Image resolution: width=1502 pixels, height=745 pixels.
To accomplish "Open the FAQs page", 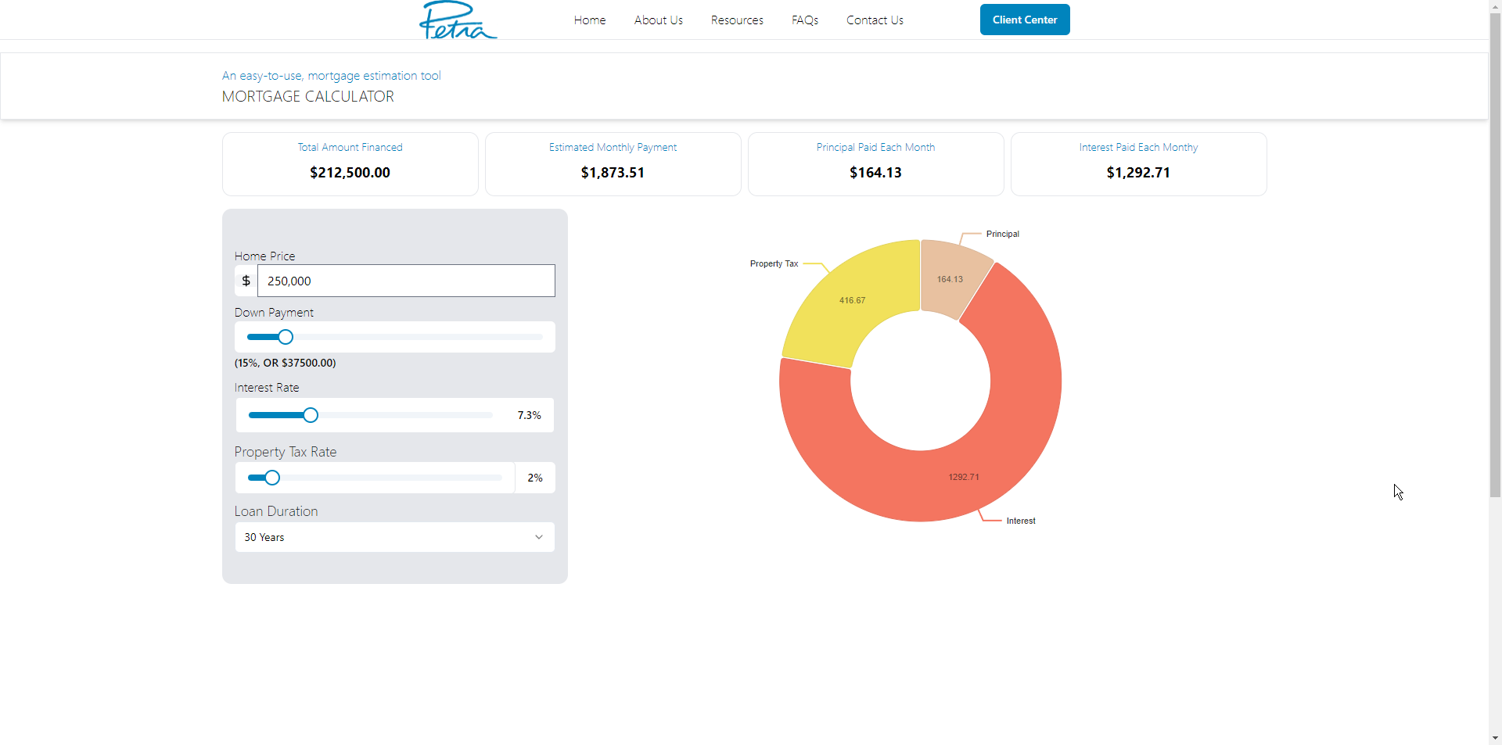I will (x=805, y=20).
